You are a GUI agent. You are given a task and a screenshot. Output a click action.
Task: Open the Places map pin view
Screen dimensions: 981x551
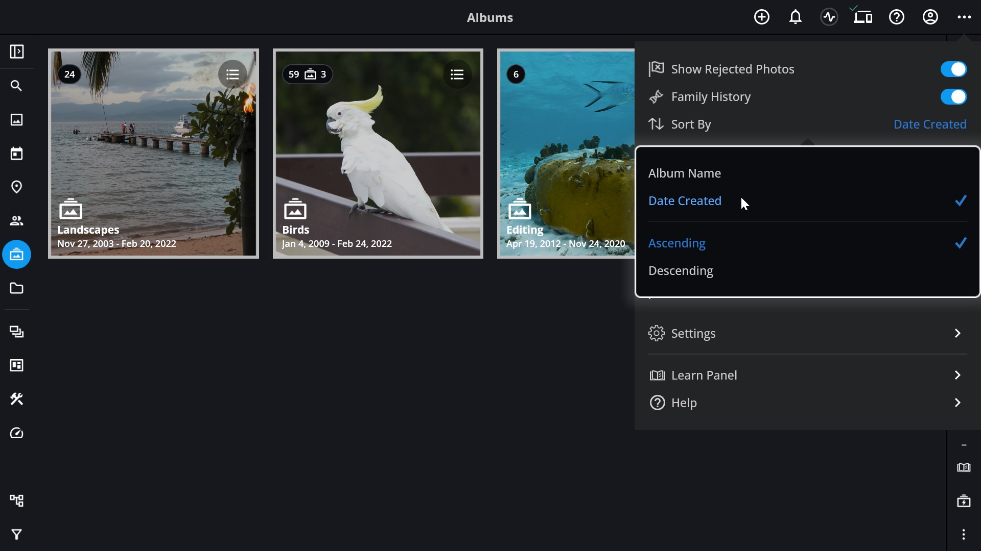tap(17, 187)
